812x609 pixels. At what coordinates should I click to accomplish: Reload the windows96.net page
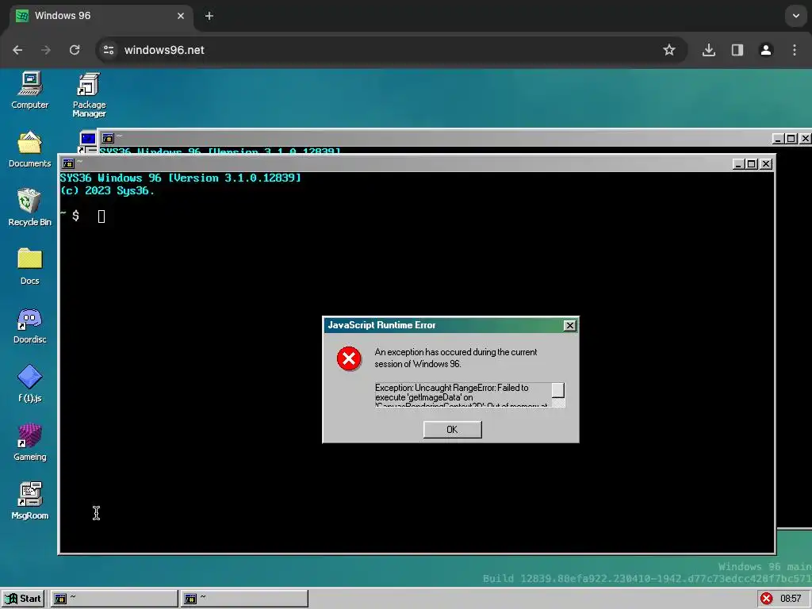pos(75,50)
